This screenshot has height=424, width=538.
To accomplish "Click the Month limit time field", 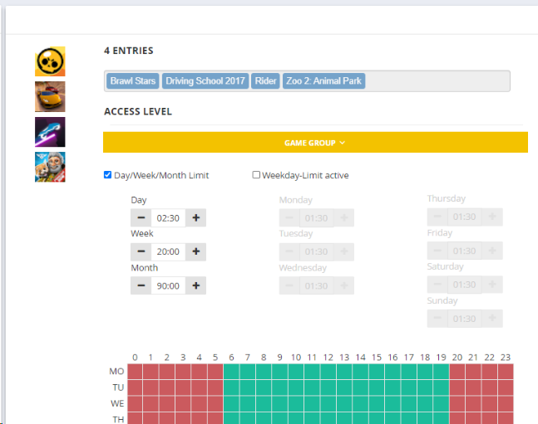I will click(168, 285).
